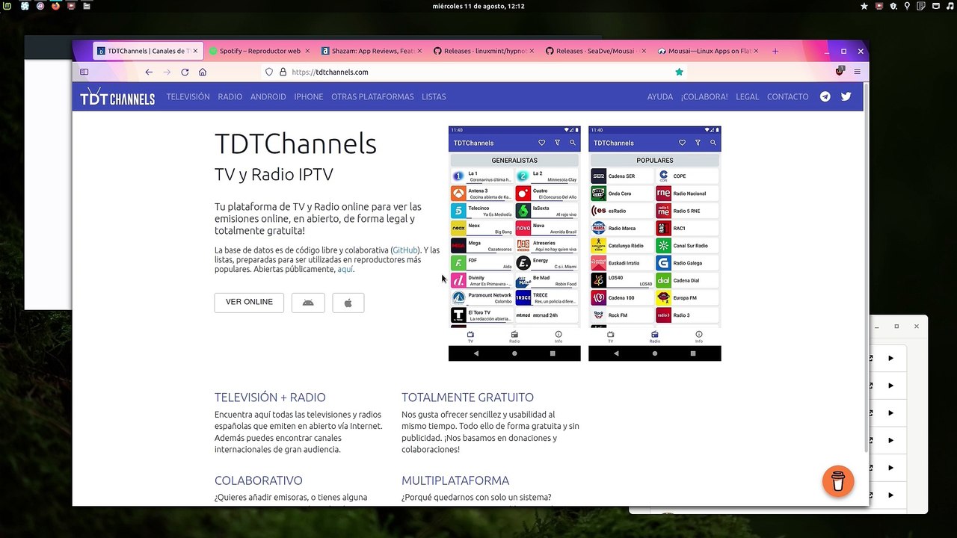
Task: Open the IPHONE menu item
Action: coord(309,96)
